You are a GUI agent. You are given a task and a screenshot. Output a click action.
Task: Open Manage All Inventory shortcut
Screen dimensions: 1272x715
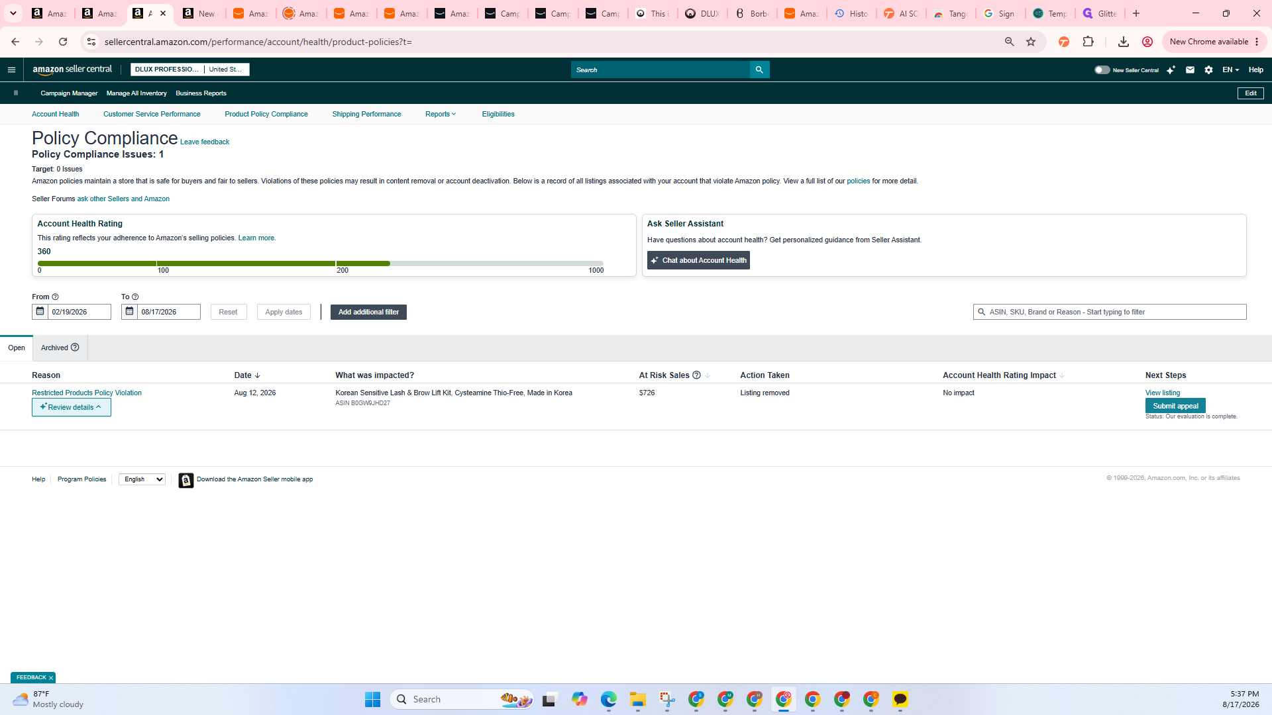point(136,93)
